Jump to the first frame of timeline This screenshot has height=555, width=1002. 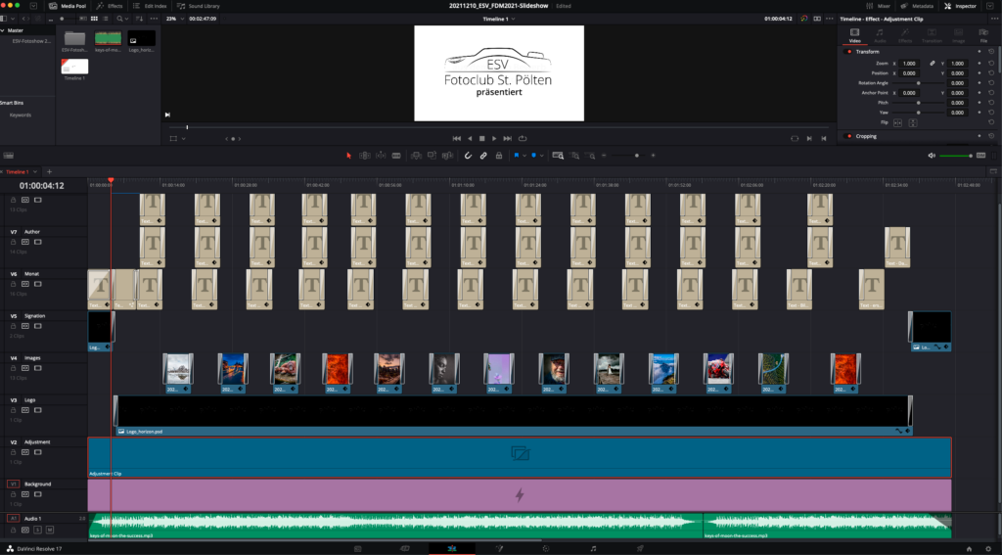[456, 138]
